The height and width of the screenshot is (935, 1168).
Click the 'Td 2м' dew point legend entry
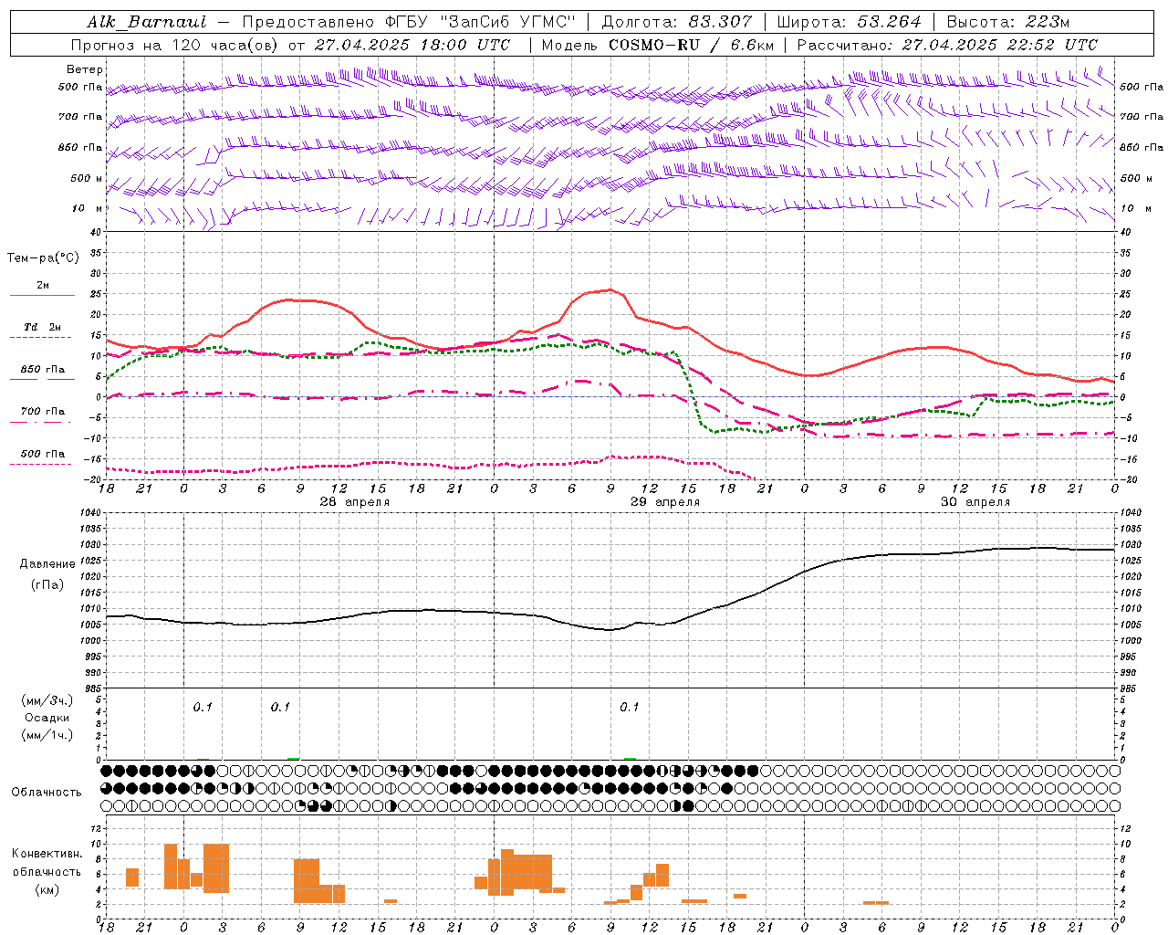pos(43,327)
